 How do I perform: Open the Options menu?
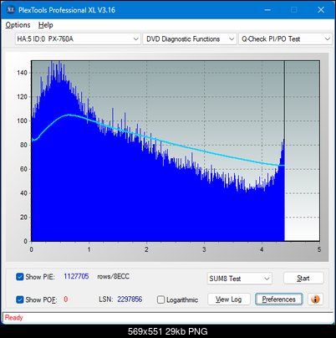click(x=18, y=25)
